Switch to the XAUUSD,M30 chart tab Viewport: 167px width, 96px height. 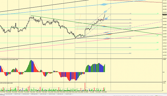click(x=9, y=94)
